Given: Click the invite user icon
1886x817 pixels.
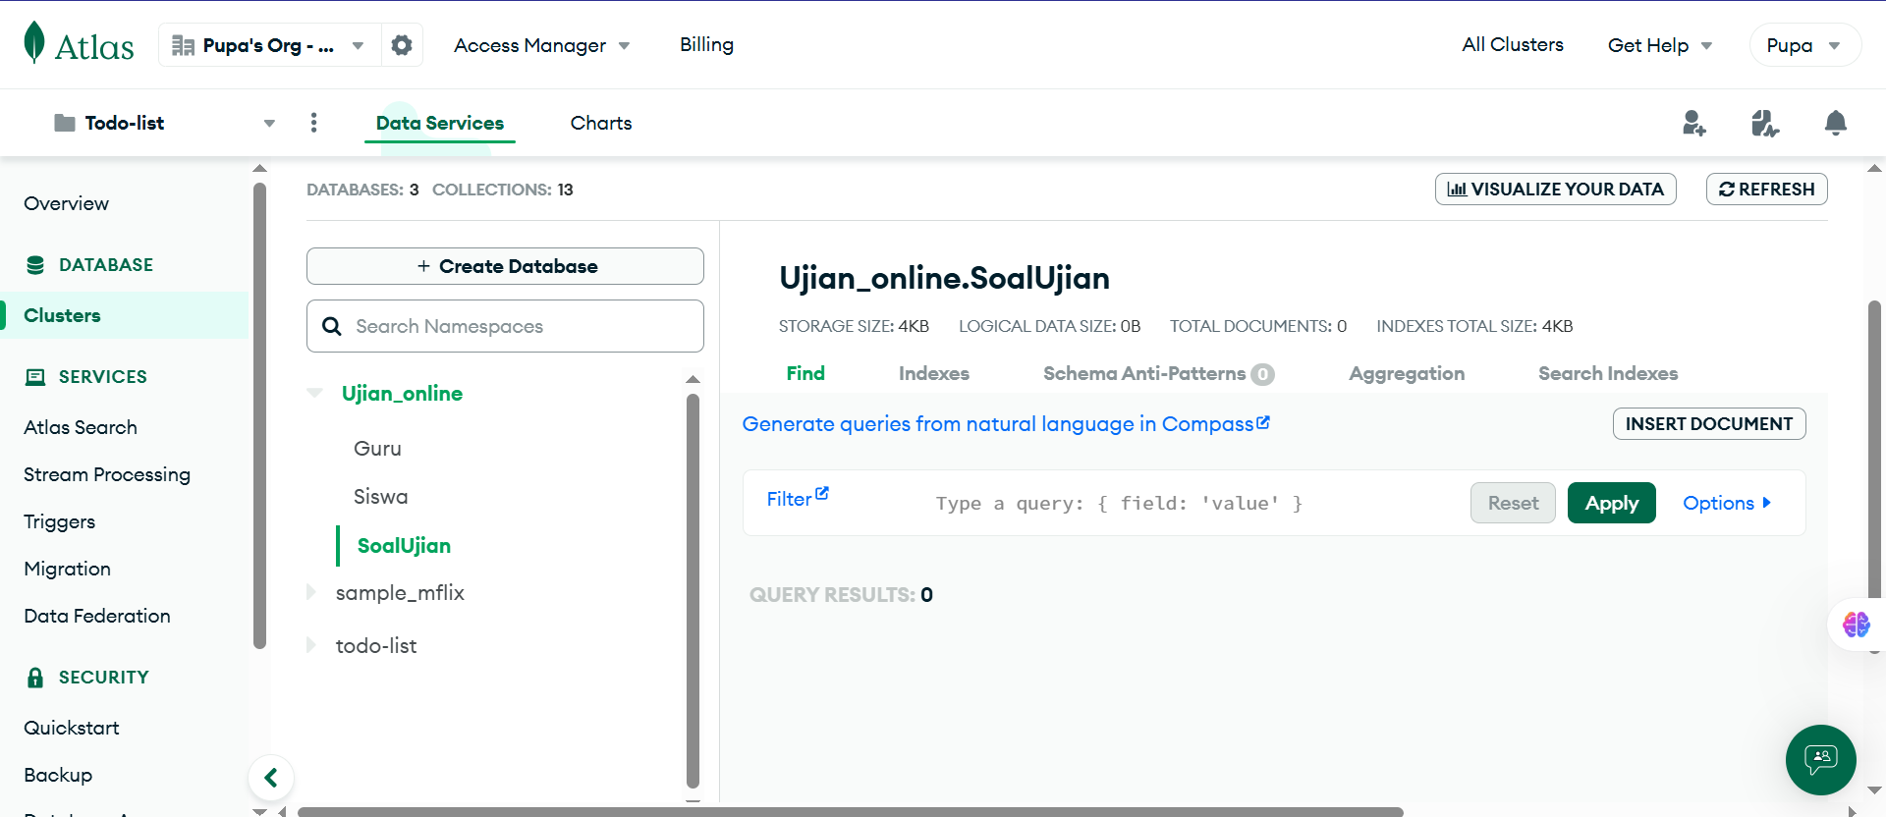Looking at the screenshot, I should [1693, 123].
